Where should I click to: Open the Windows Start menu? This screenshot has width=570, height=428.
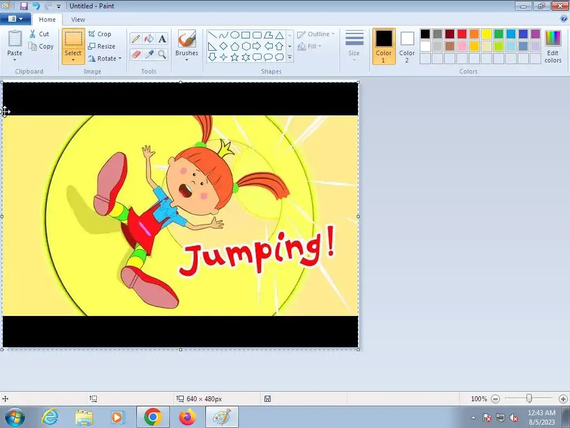click(x=15, y=417)
